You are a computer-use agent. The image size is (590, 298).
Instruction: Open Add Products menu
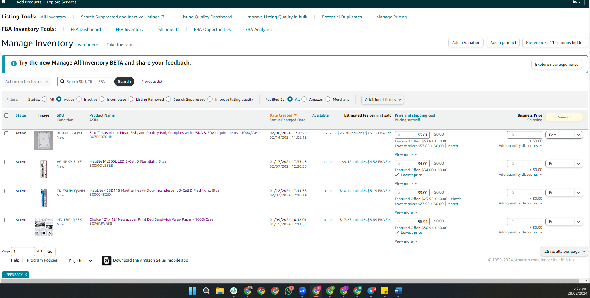[x=29, y=2]
